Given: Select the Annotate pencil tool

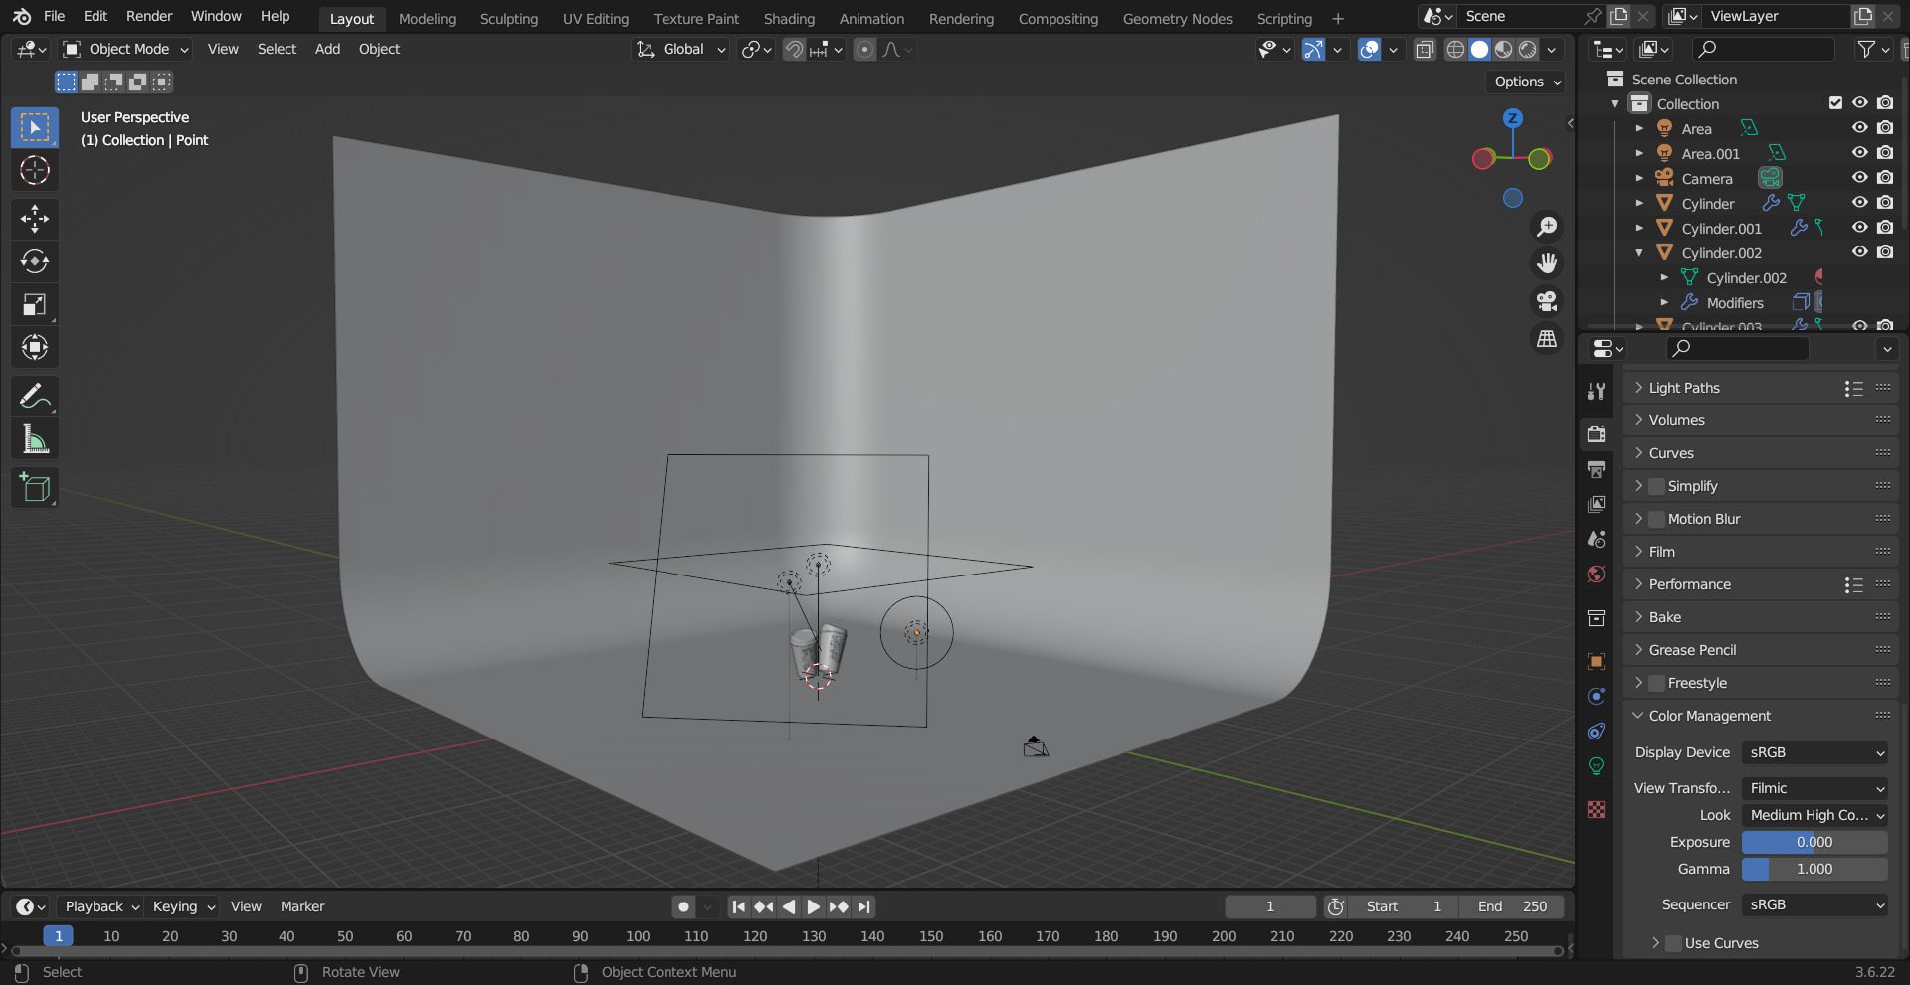Looking at the screenshot, I should click(x=35, y=397).
